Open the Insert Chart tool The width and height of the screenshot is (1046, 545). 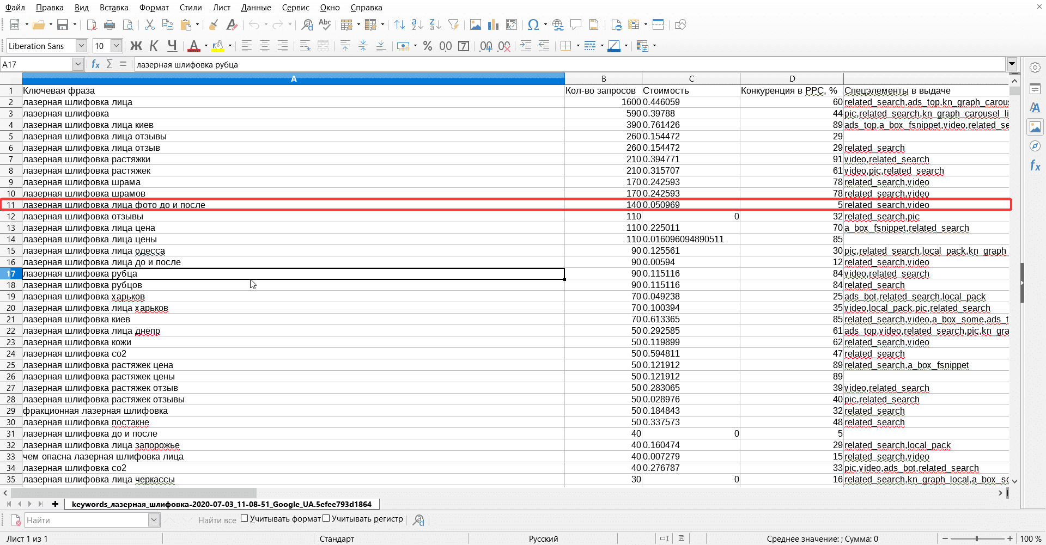494,25
